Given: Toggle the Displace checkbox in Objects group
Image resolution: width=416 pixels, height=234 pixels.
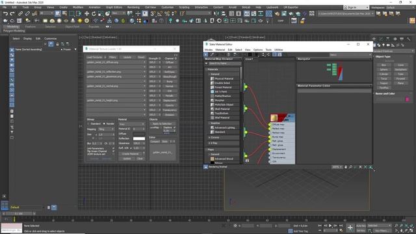Looking at the screenshot, I should tap(174, 127).
